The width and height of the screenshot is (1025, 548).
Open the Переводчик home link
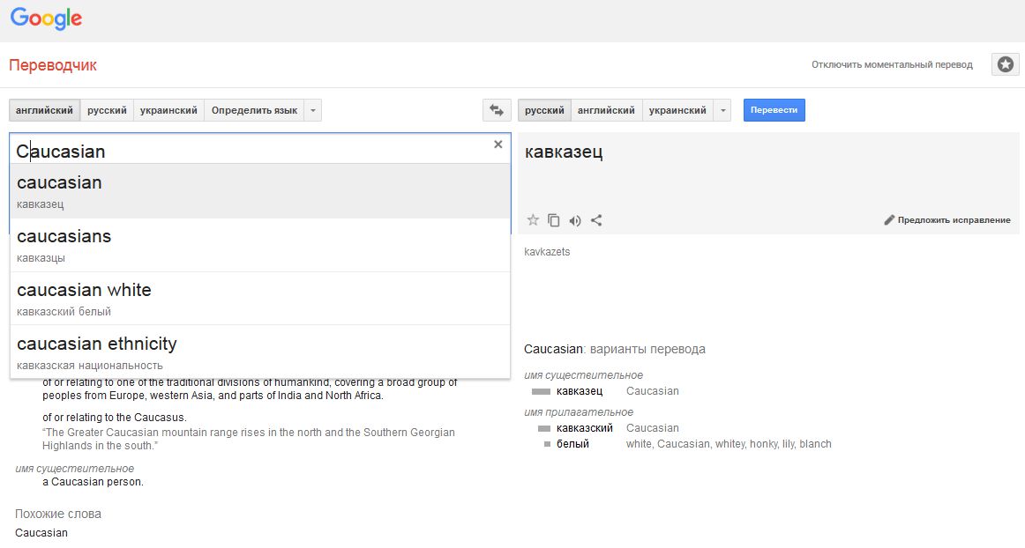(x=53, y=65)
